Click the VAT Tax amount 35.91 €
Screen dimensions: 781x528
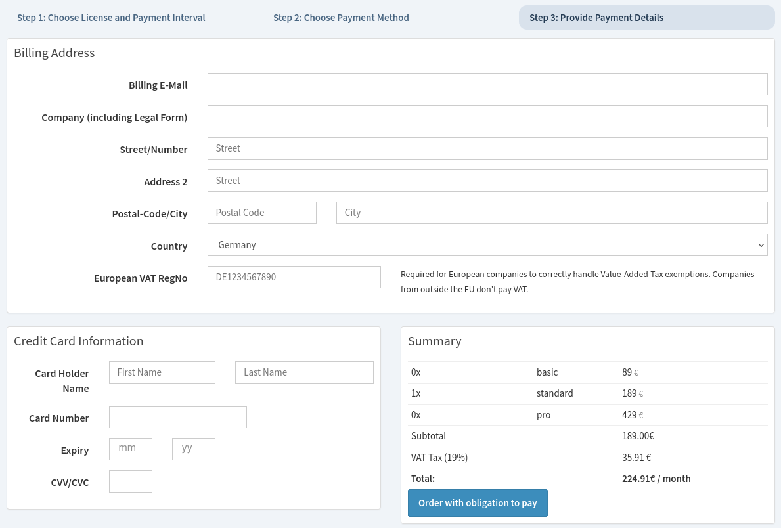(636, 457)
